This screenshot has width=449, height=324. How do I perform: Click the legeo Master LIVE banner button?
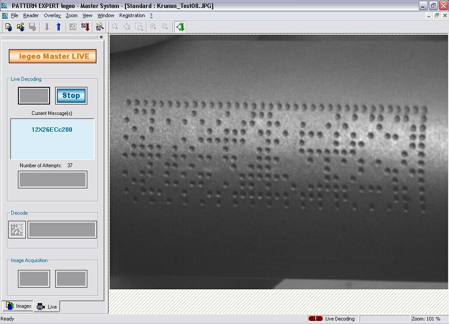pyautogui.click(x=53, y=56)
